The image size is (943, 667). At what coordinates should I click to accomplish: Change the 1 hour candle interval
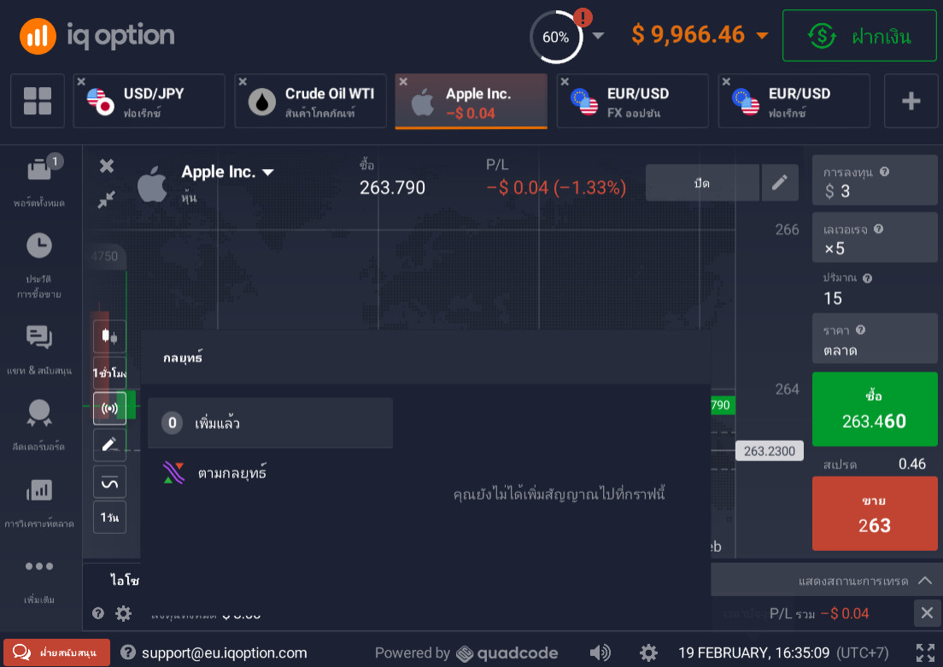coord(109,373)
